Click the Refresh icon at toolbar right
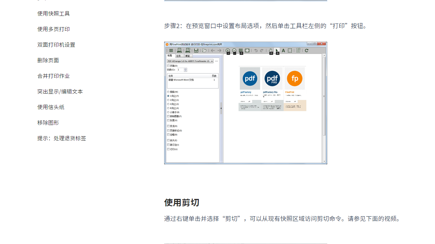The width and height of the screenshot is (435, 244). tap(306, 50)
